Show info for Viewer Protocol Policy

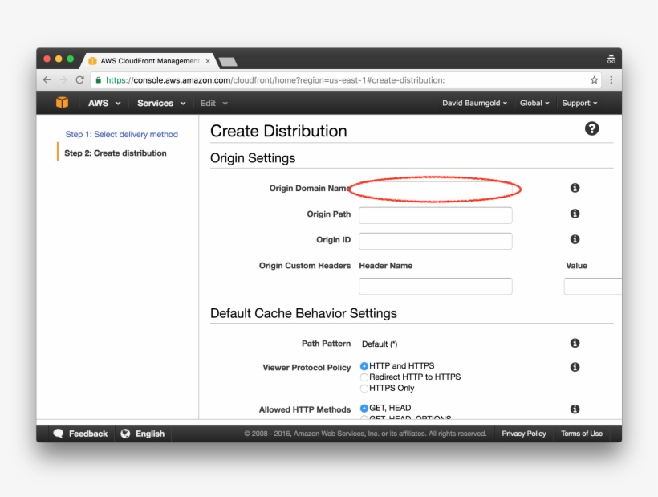tap(575, 367)
